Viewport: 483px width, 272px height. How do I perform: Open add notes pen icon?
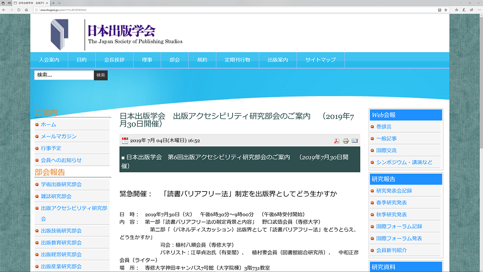[464, 10]
